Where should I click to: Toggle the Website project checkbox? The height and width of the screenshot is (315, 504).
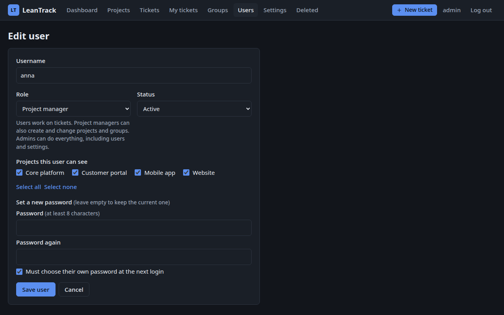tap(186, 172)
